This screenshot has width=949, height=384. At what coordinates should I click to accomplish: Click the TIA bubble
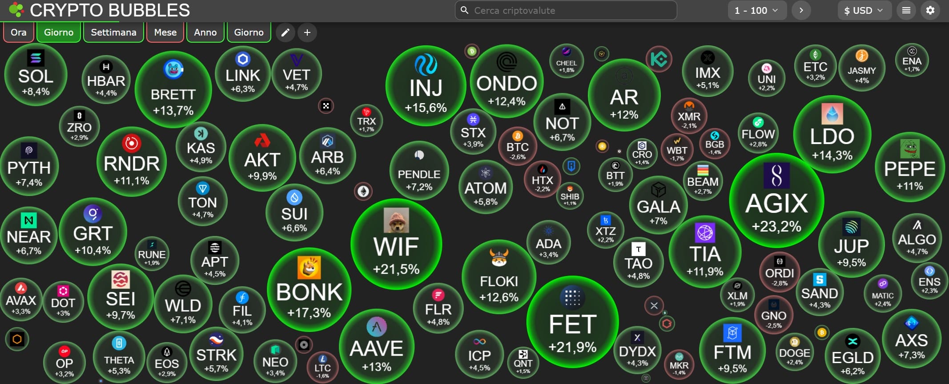click(705, 252)
